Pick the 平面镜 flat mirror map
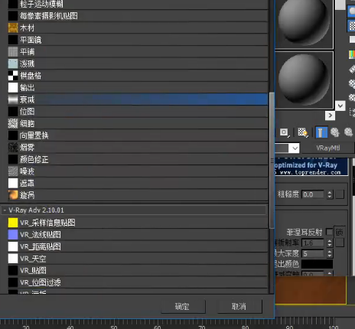The width and height of the screenshot is (355, 329). pos(138,40)
